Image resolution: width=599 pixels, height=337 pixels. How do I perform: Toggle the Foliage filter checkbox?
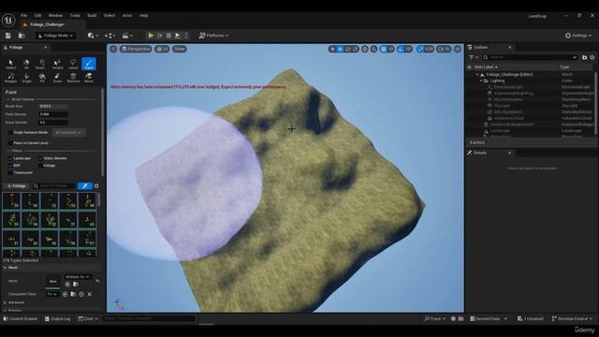(x=40, y=166)
